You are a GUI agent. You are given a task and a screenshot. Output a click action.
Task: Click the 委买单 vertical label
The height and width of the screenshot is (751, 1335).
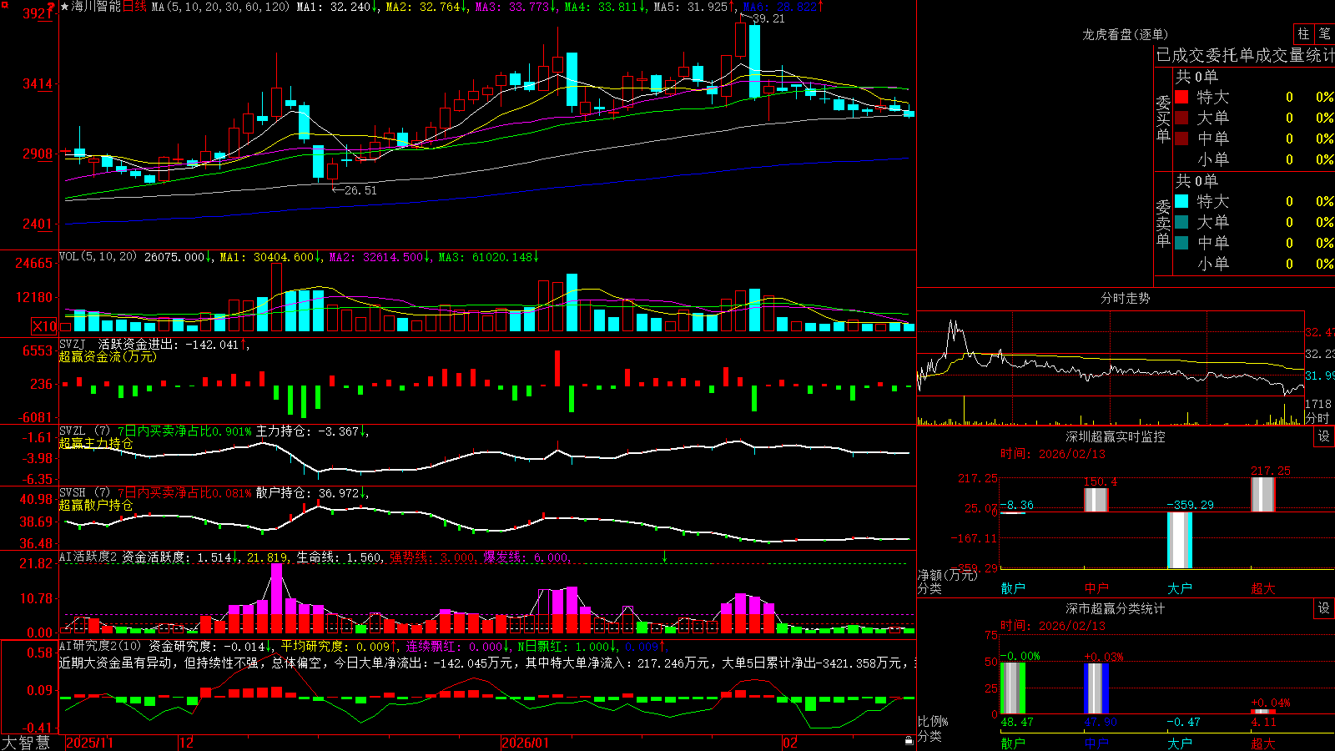click(x=1163, y=119)
